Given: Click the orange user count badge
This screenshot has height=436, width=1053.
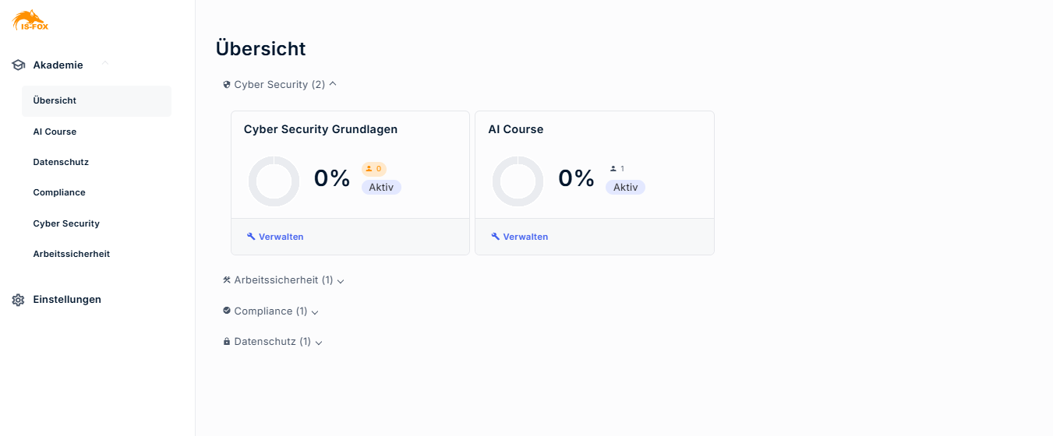Looking at the screenshot, I should 374,169.
